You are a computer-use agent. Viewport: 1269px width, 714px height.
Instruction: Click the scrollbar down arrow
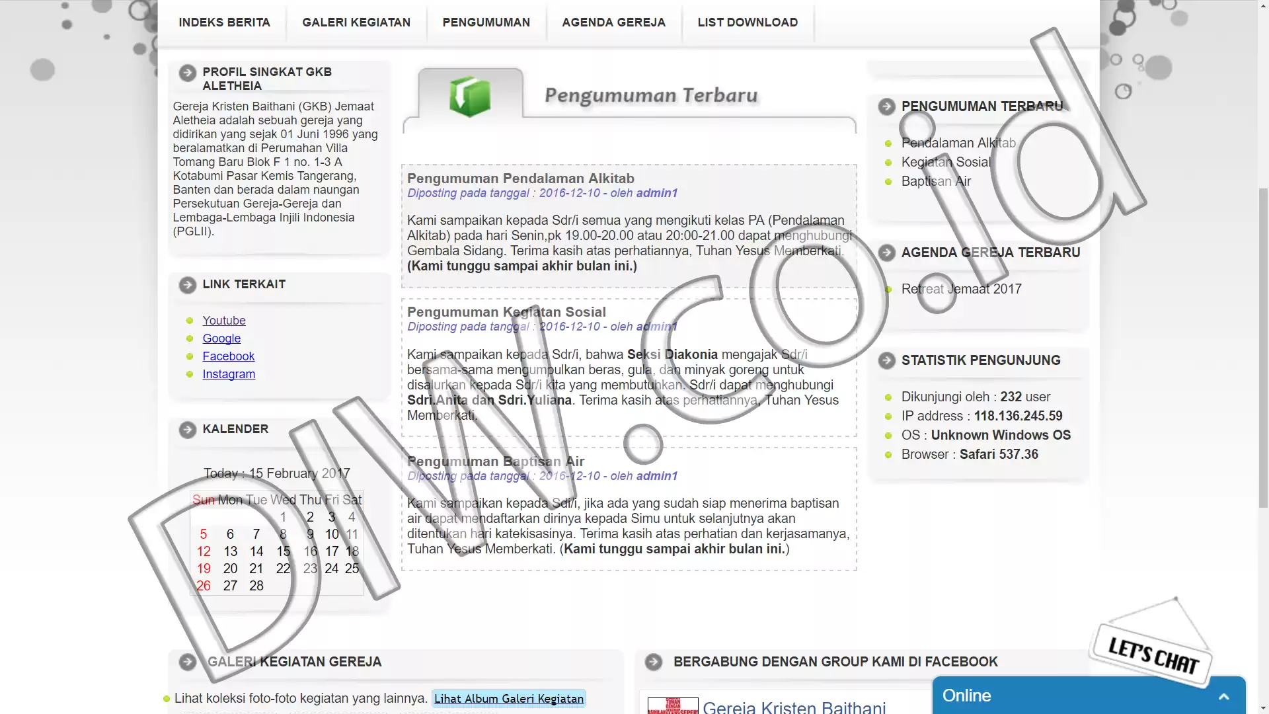[x=1263, y=708]
